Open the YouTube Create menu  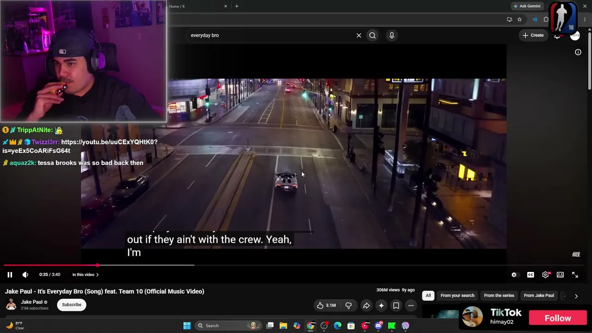tap(533, 35)
